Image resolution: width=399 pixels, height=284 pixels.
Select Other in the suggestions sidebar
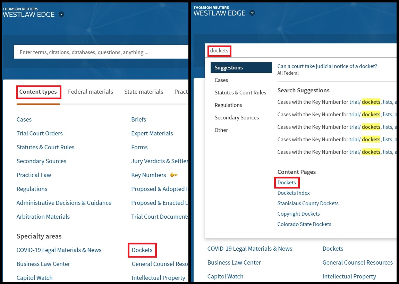tap(221, 130)
